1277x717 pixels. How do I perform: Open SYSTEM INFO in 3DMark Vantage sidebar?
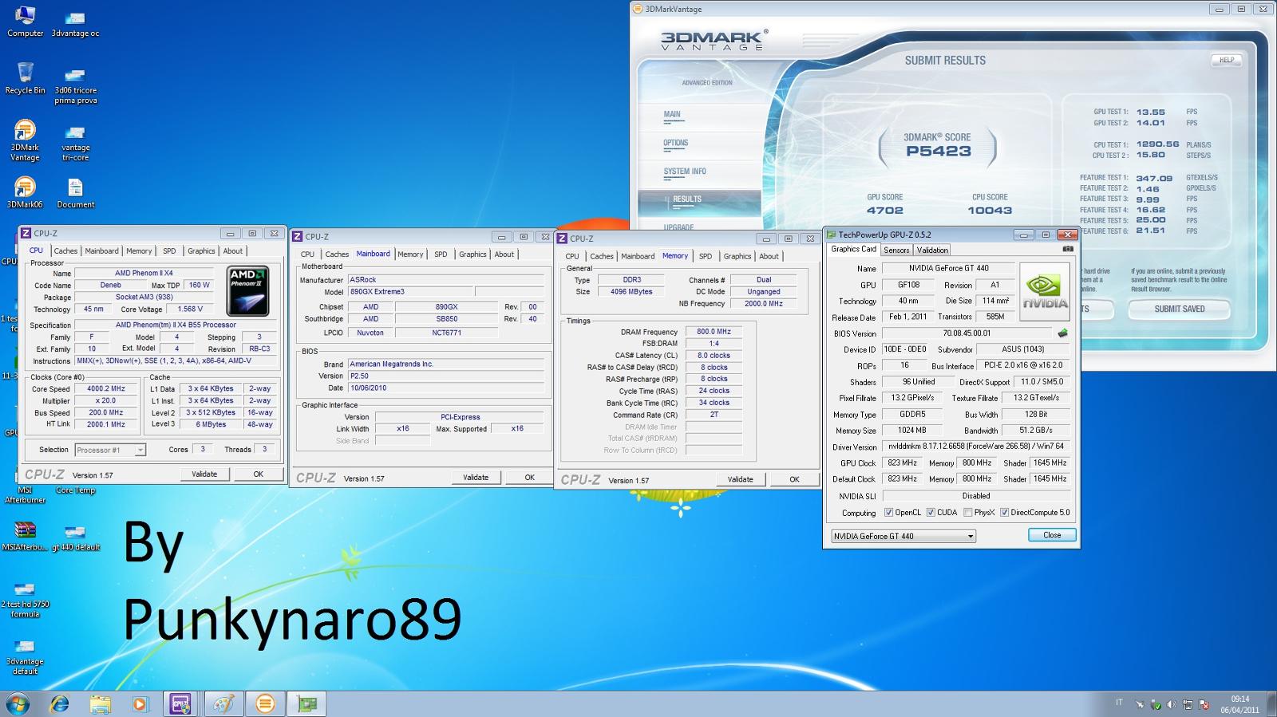[685, 171]
